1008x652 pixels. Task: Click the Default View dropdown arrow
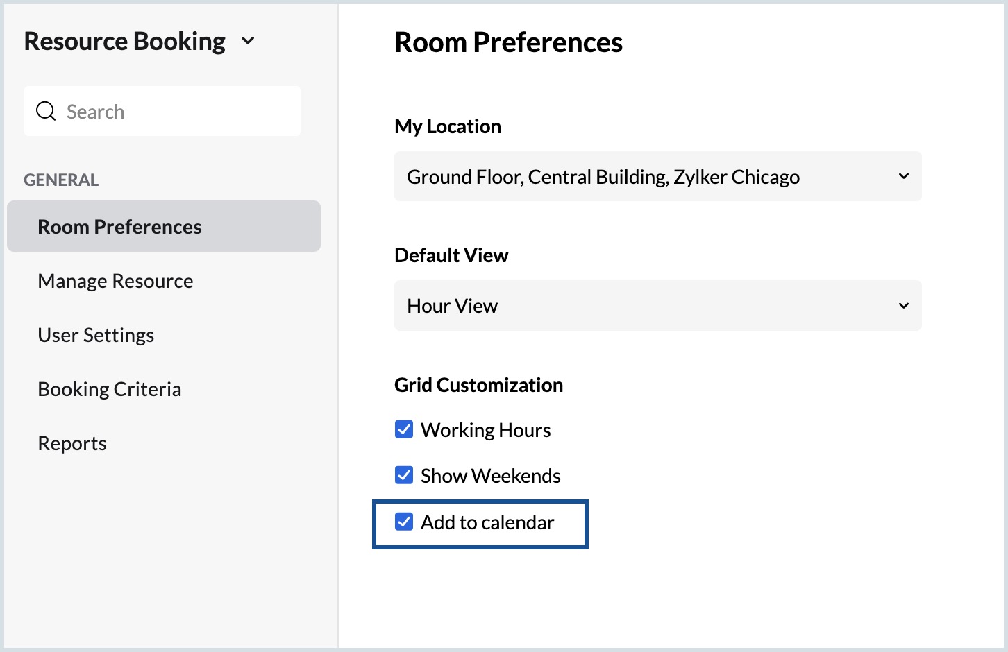903,305
